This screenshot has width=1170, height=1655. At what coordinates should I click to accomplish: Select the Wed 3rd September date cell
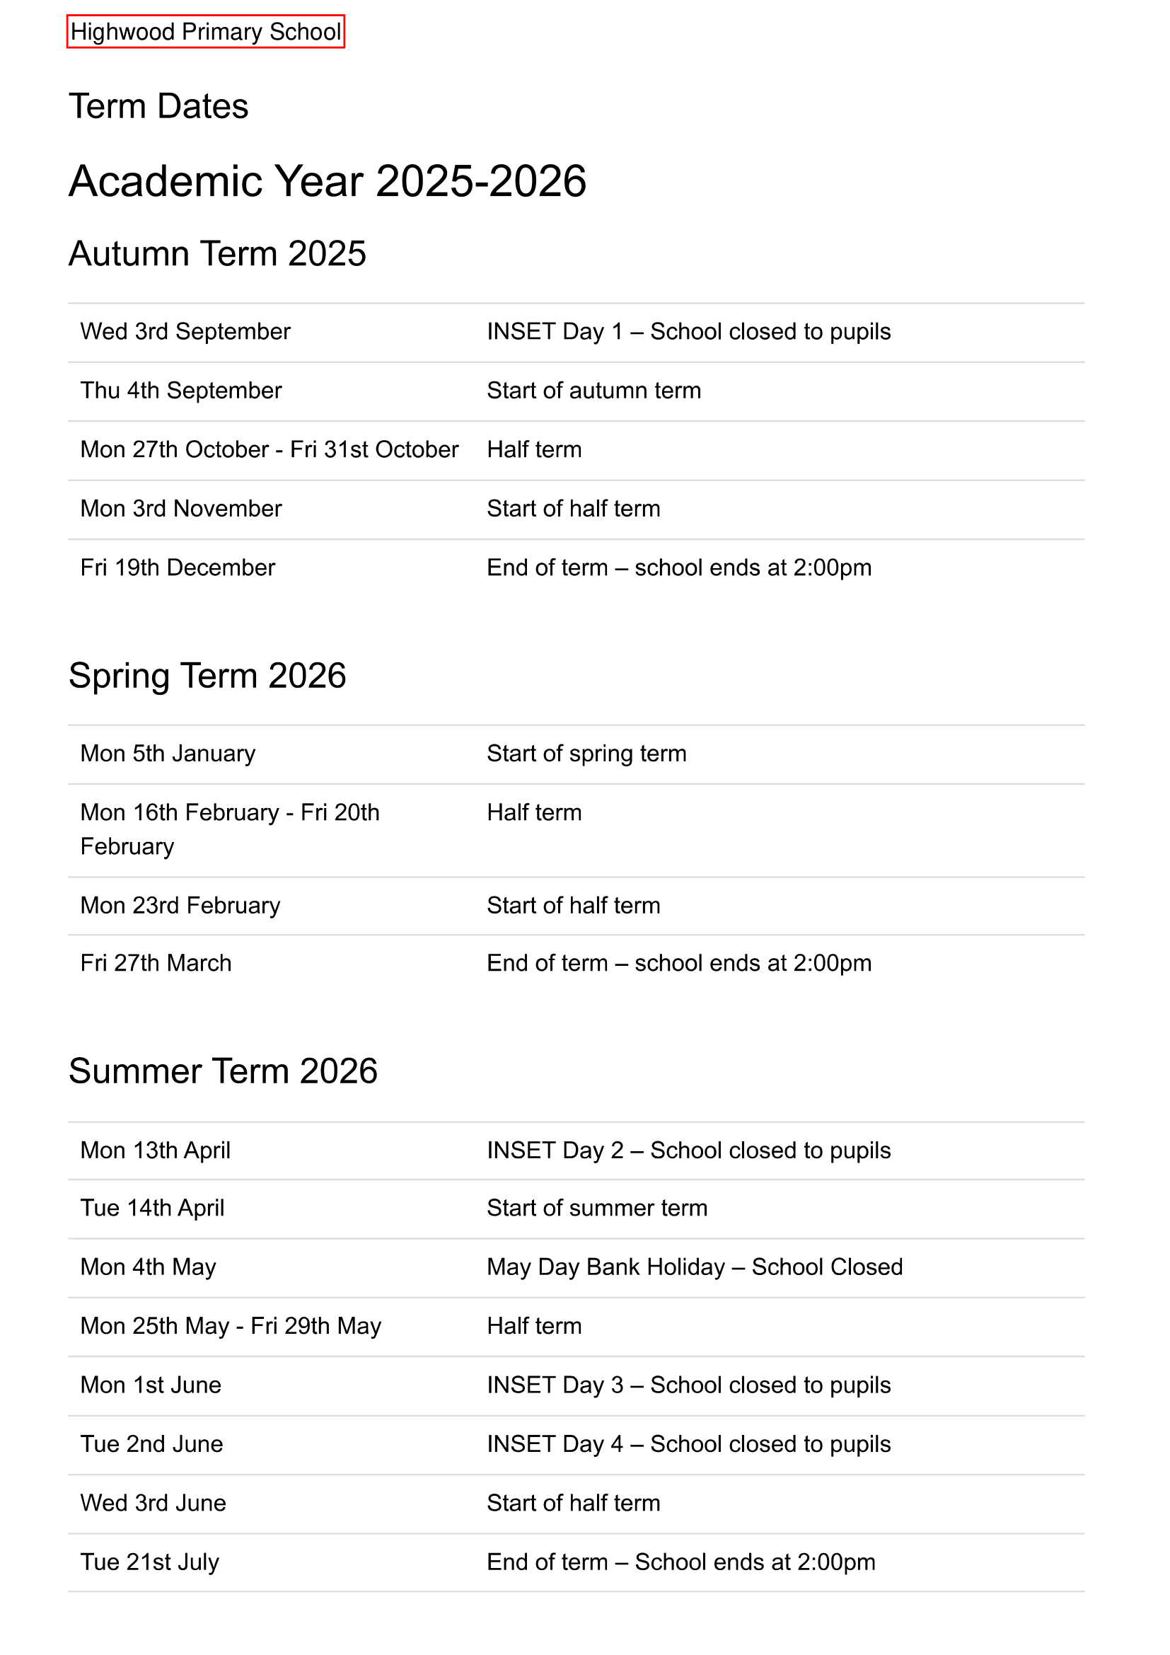click(x=185, y=332)
